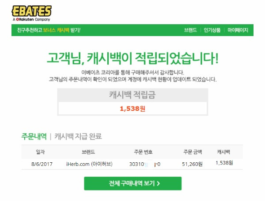Click the iHerb.com (아이허브) brand entry
This screenshot has height=201, width=265.
89,164
